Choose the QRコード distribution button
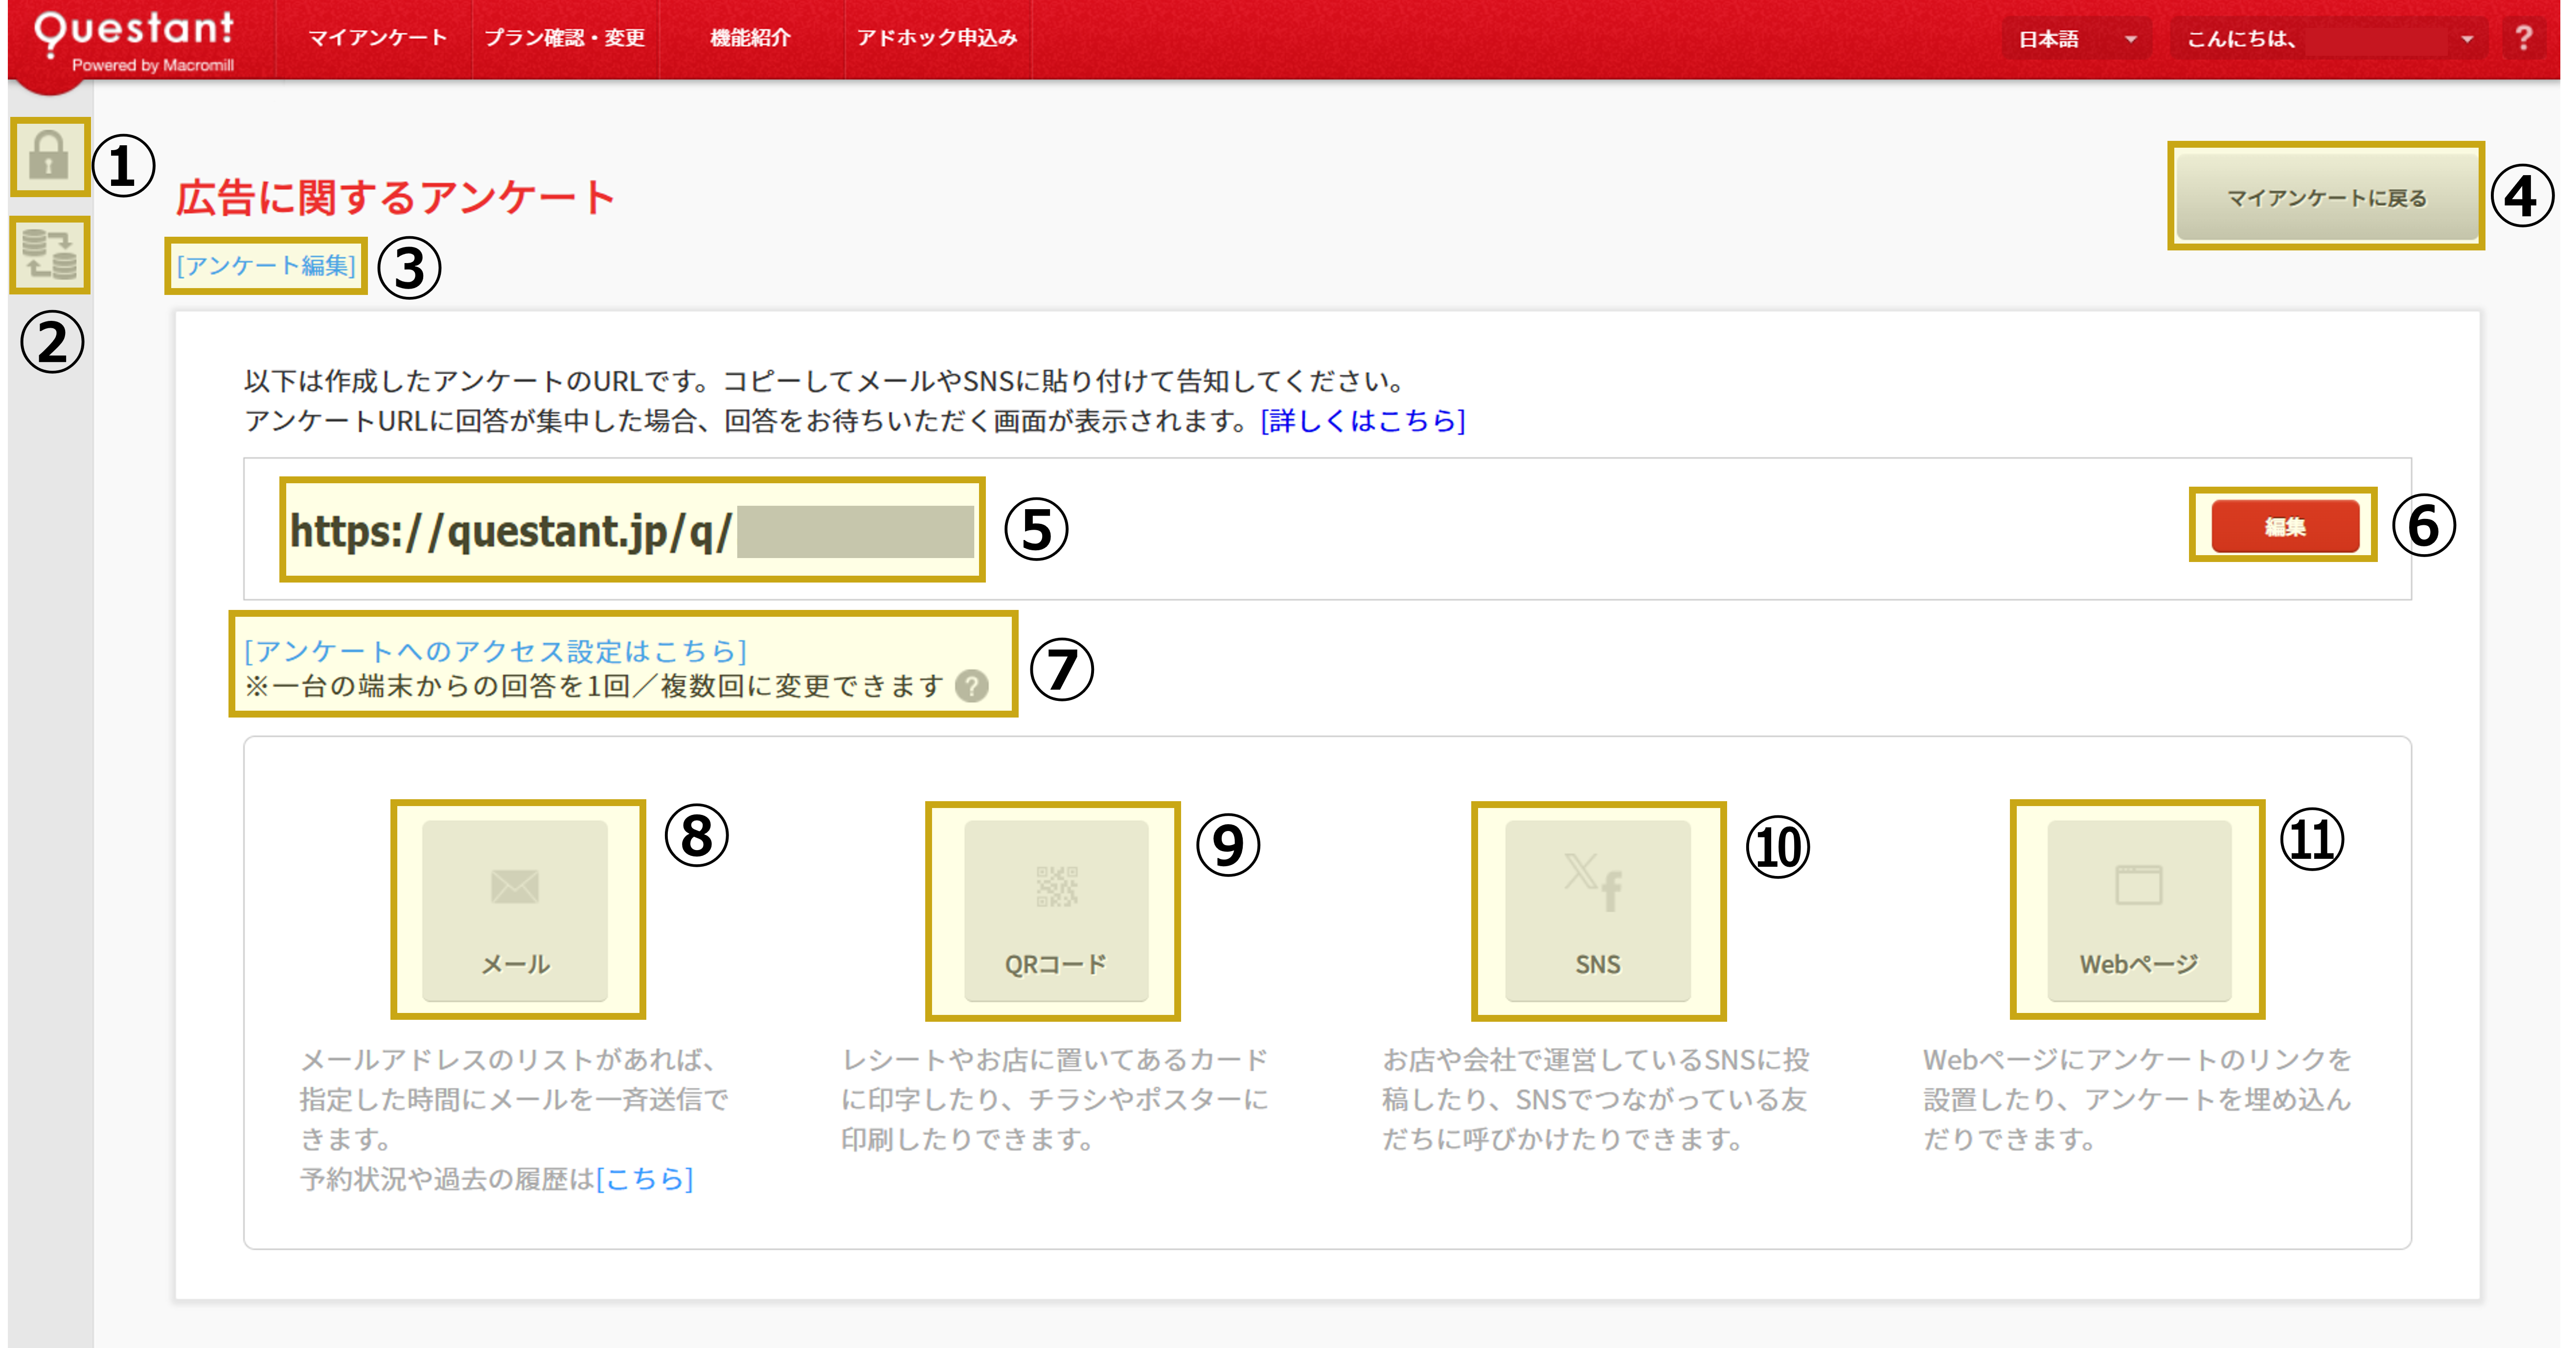This screenshot has width=2576, height=1348. [x=1056, y=910]
